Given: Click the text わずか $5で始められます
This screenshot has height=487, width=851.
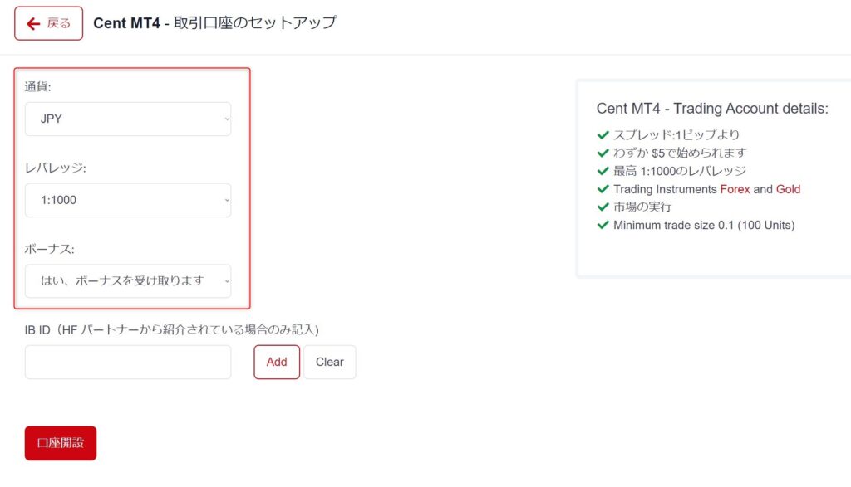Looking at the screenshot, I should pos(680,153).
